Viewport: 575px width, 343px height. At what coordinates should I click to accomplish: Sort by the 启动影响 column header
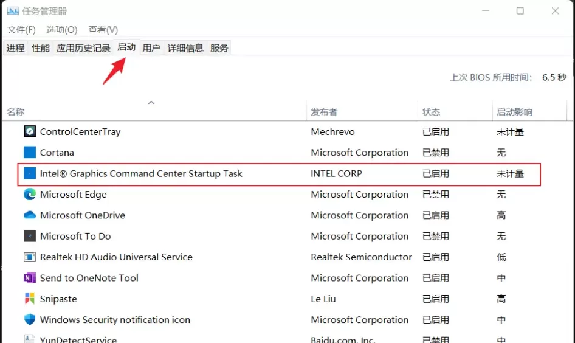[x=514, y=112]
